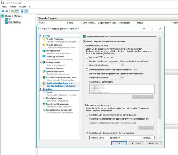Image resolution: width=178 pixels, height=155 pixels.
Task: Click the replica storage path field
Action: tap(122, 123)
